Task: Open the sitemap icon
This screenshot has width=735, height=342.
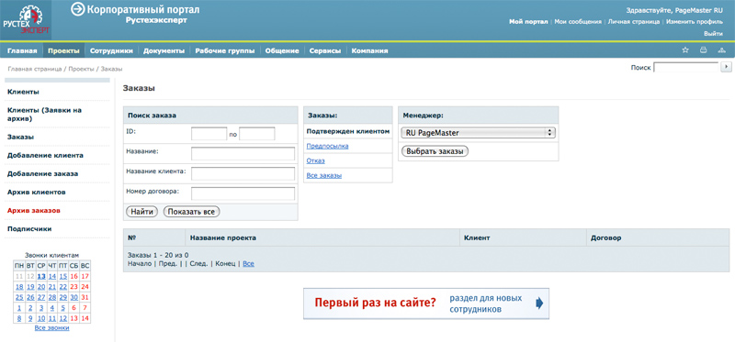Action: coord(721,50)
